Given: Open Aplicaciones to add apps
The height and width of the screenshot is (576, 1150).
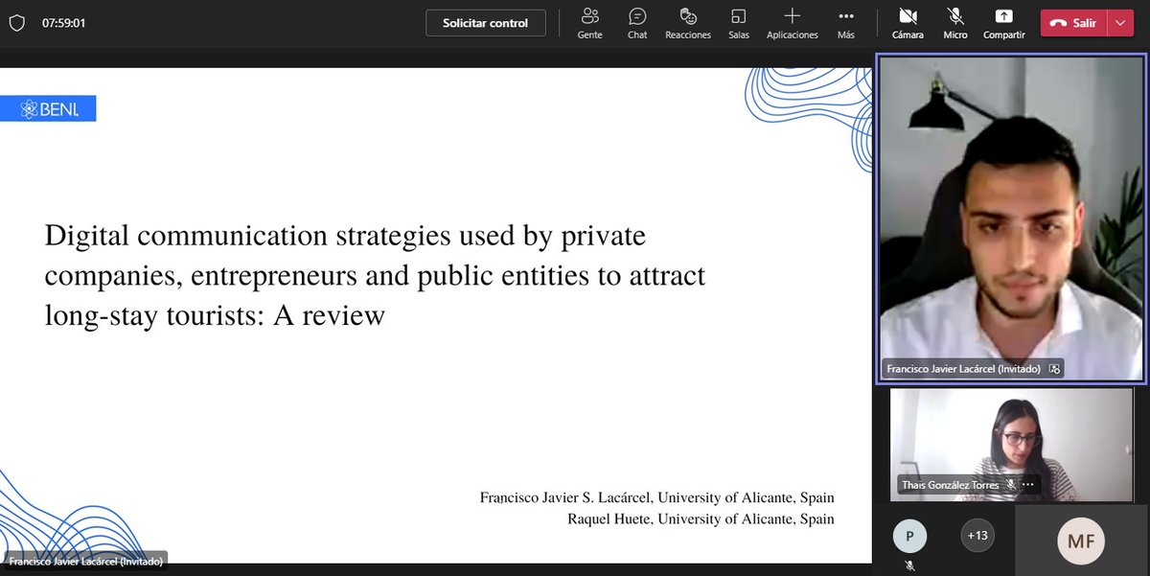Looking at the screenshot, I should [x=793, y=23].
